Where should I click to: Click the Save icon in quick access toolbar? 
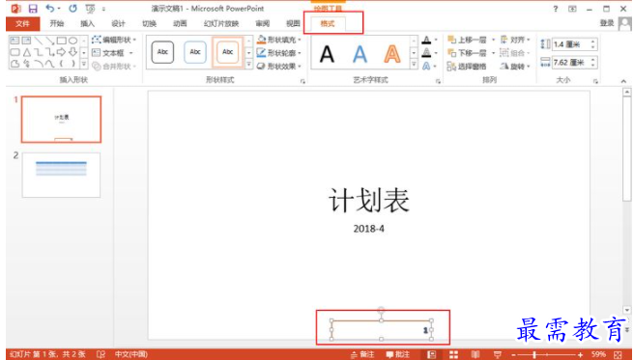32,9
